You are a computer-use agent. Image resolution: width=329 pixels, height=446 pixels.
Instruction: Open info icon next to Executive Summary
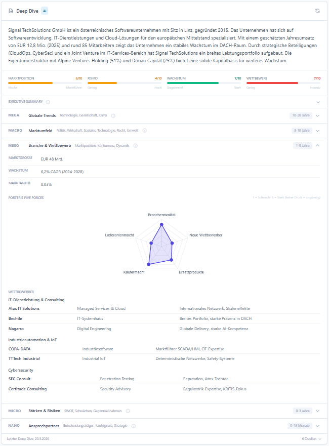(48, 102)
